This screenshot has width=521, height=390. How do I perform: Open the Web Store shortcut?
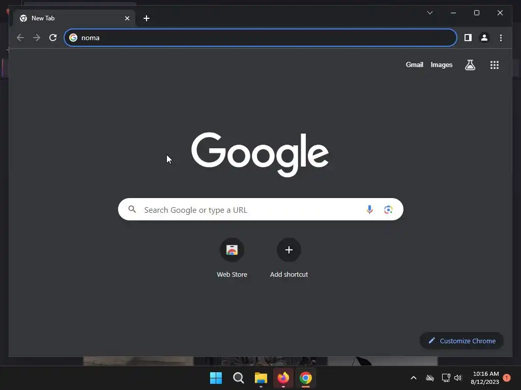click(232, 258)
